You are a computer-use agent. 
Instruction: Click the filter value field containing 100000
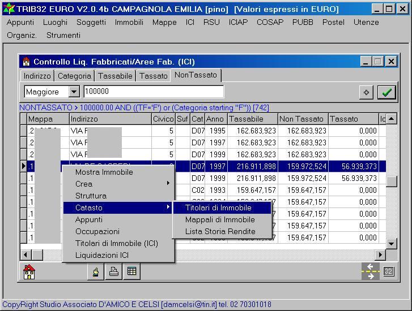[x=153, y=92]
